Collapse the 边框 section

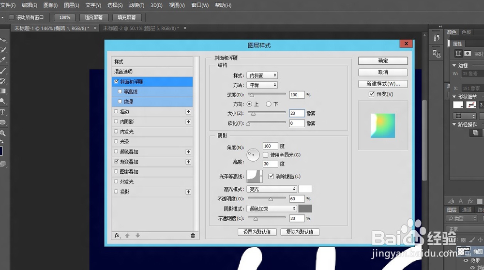pos(454,65)
